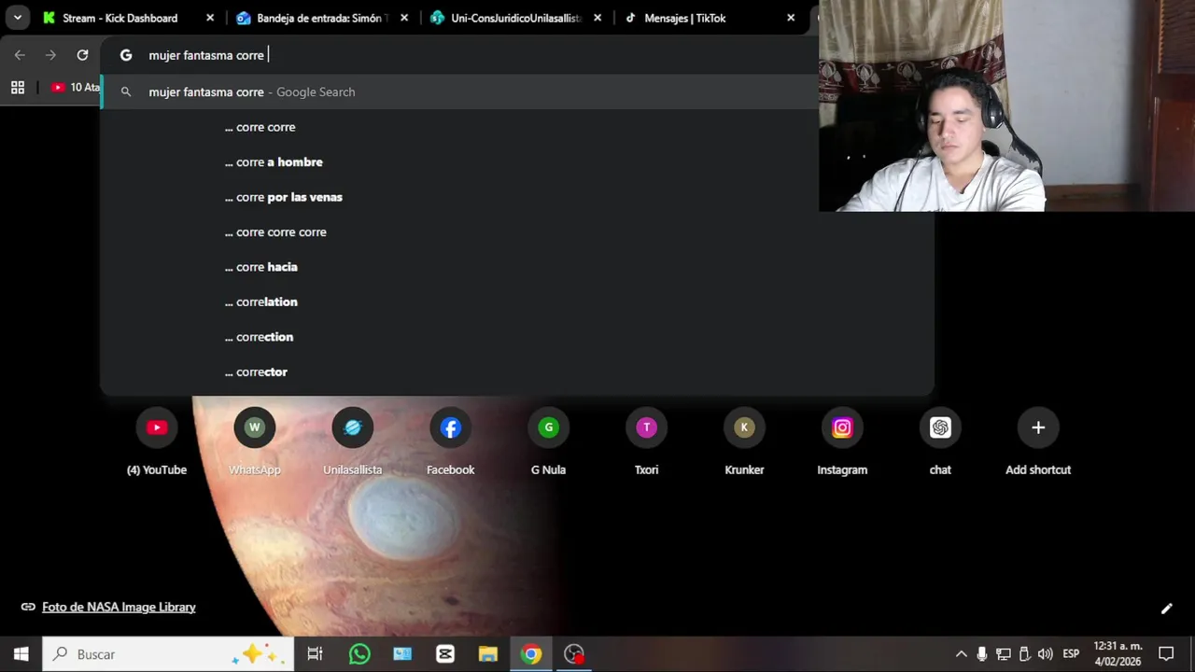This screenshot has width=1195, height=672.
Task: Open network settings tray icon
Action: (1004, 654)
